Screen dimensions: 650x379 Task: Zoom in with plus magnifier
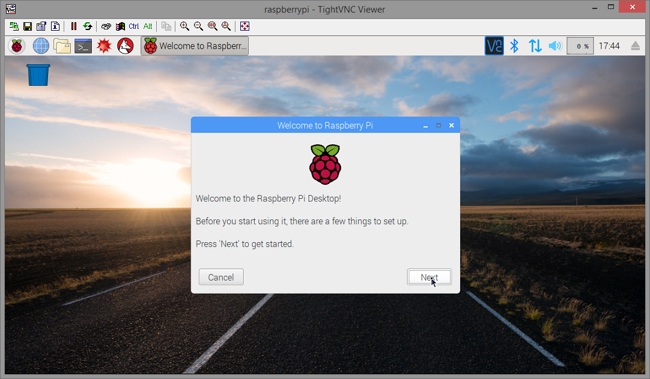click(x=185, y=26)
